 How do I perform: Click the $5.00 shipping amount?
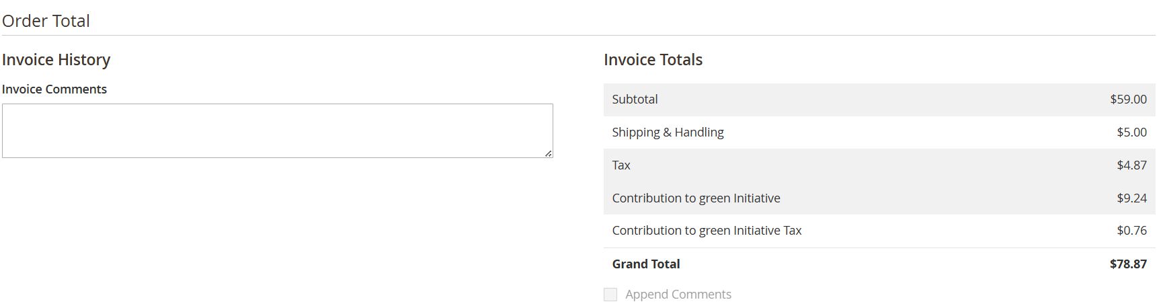point(1131,132)
